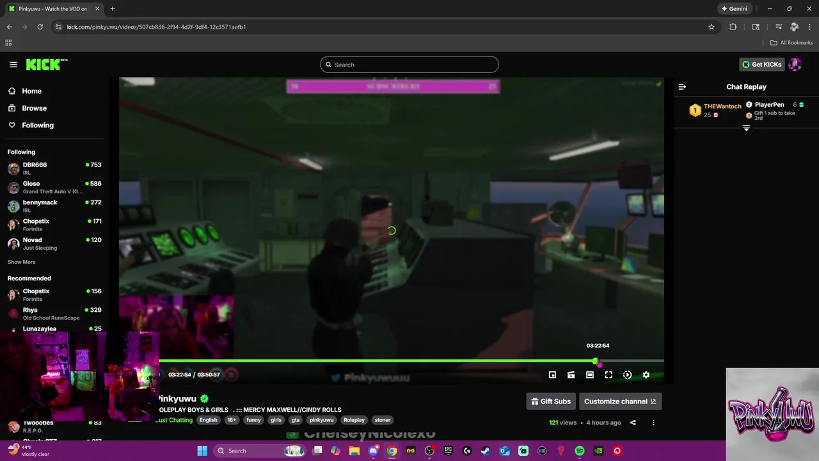Click the Roleplay tag
The height and width of the screenshot is (461, 819).
click(x=354, y=420)
